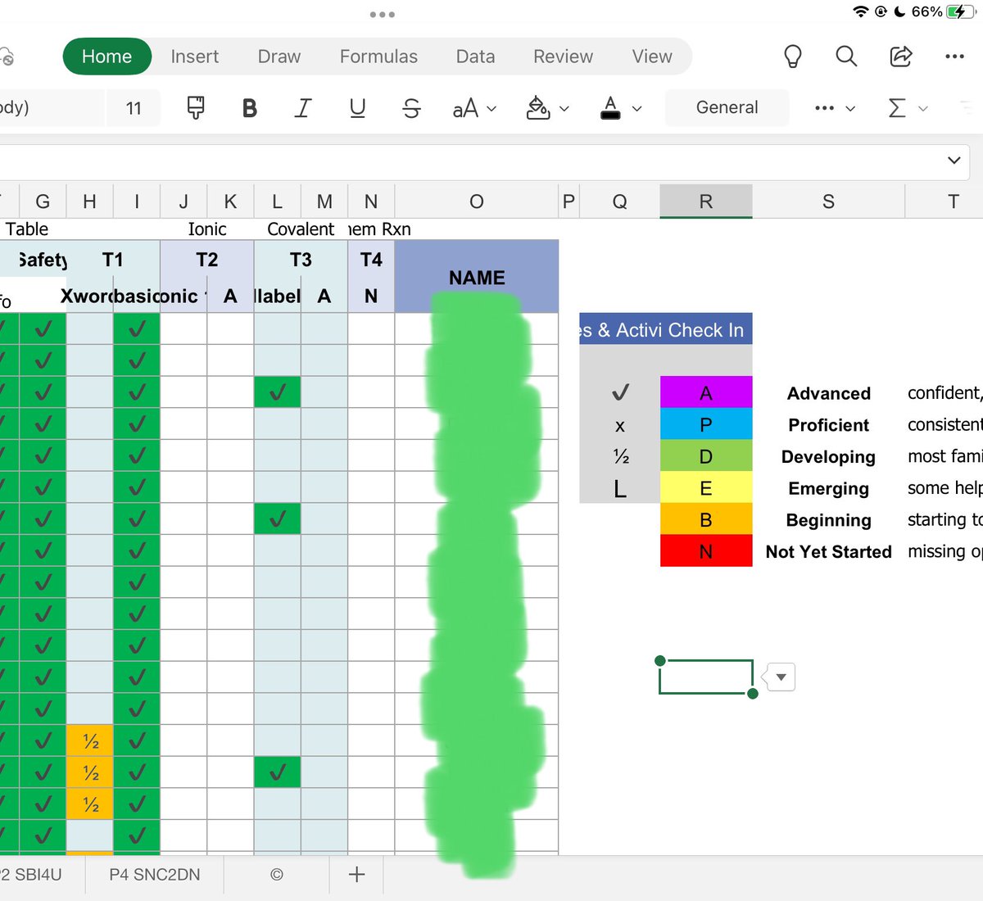Select the yellow E legend cell
Viewport: 983px width, 901px height.
706,487
